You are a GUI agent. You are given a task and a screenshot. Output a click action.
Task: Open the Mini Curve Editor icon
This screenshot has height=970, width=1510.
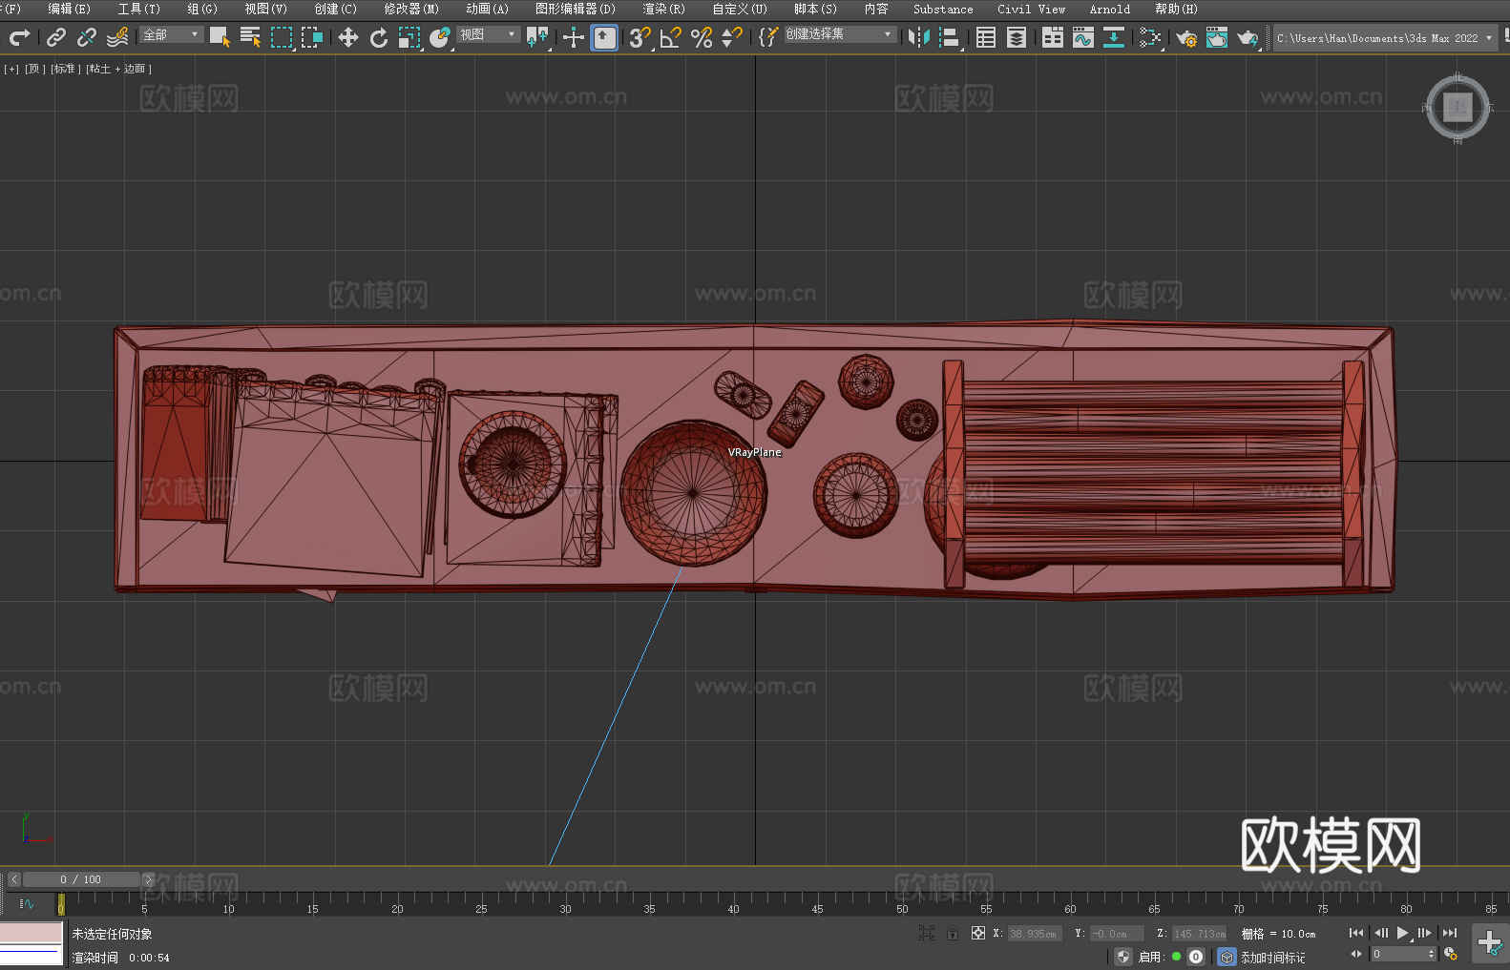point(26,903)
